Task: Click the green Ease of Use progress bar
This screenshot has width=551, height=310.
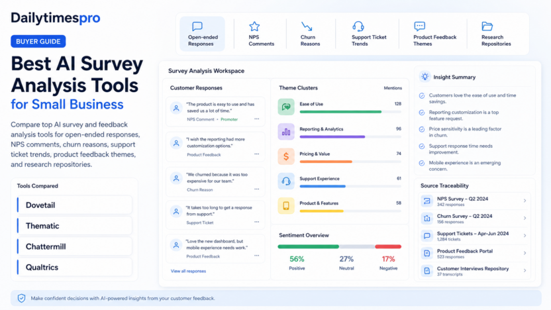Action: click(x=340, y=112)
